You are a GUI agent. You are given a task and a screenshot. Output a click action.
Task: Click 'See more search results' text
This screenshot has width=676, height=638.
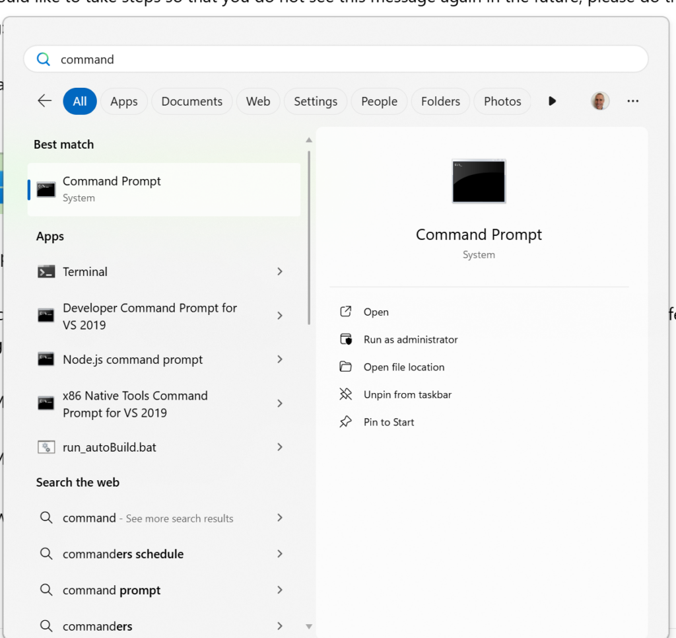coord(180,518)
